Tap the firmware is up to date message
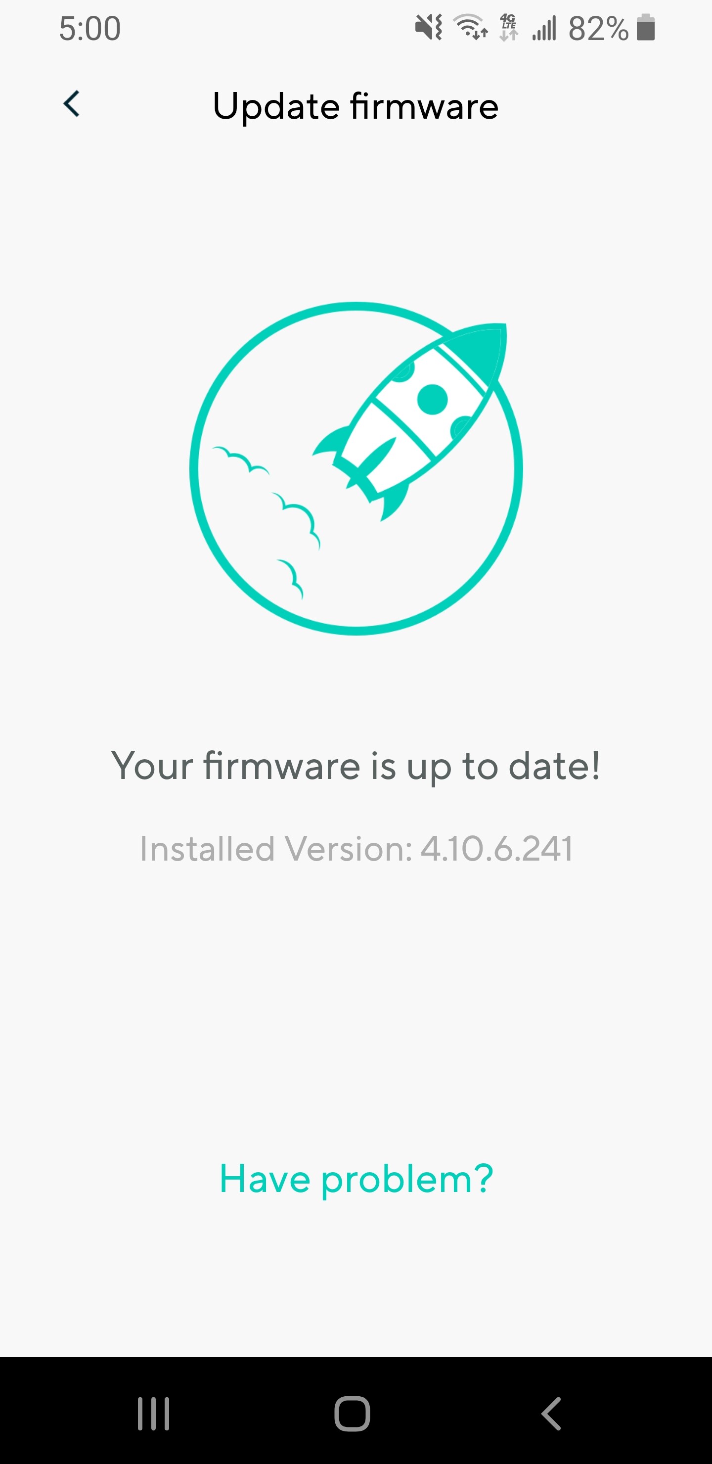The image size is (712, 1464). click(x=356, y=766)
